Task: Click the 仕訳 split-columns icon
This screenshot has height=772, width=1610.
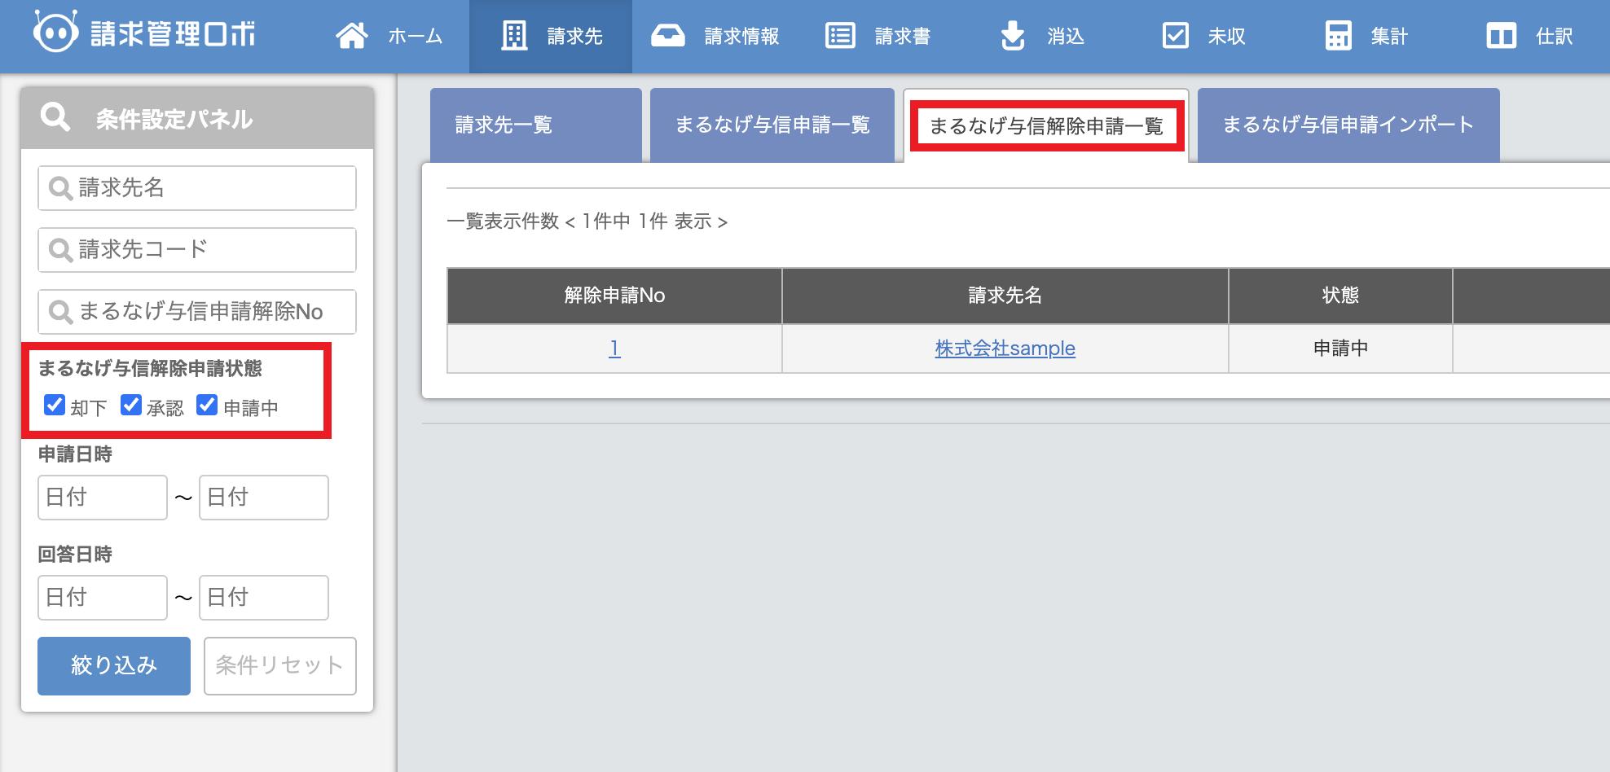Action: (x=1501, y=36)
